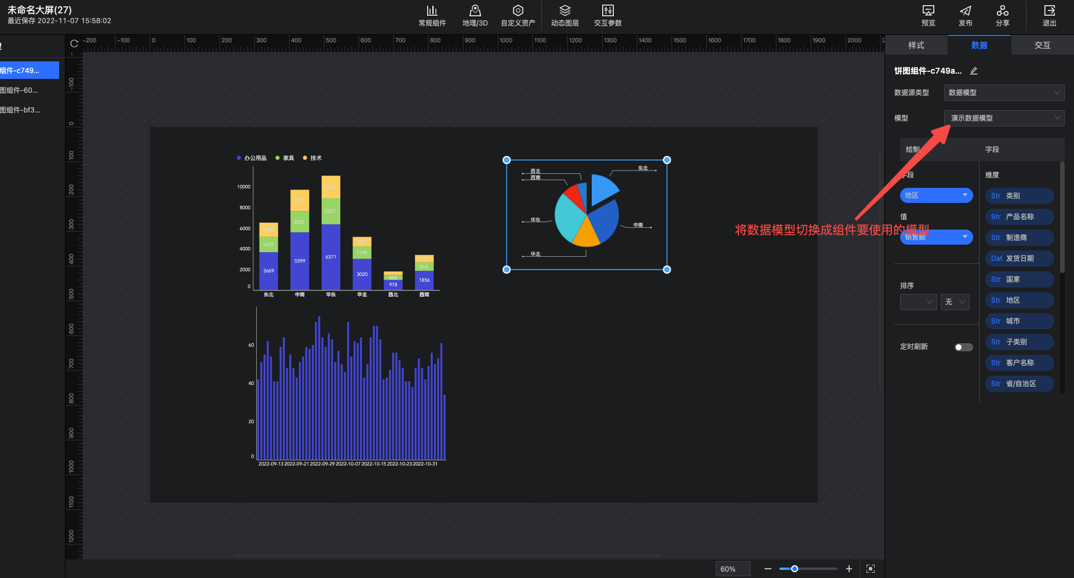Screen dimensions: 1074x578
Task: Click the zoom in plus button
Action: click(849, 569)
